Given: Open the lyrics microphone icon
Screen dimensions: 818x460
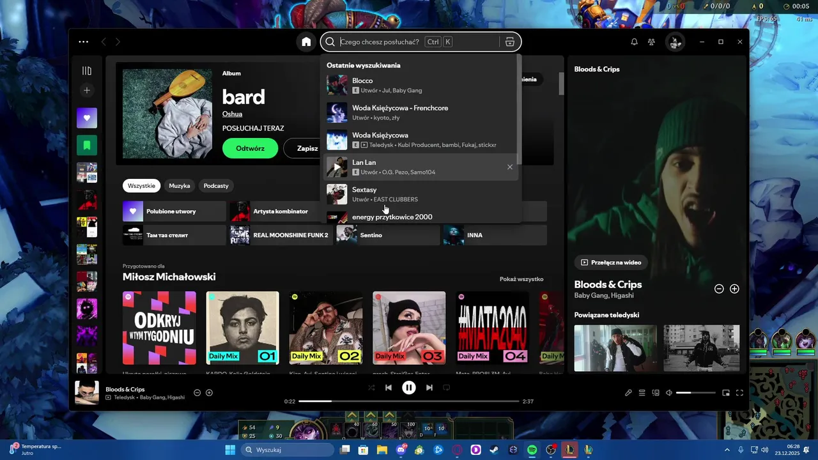Looking at the screenshot, I should point(628,393).
